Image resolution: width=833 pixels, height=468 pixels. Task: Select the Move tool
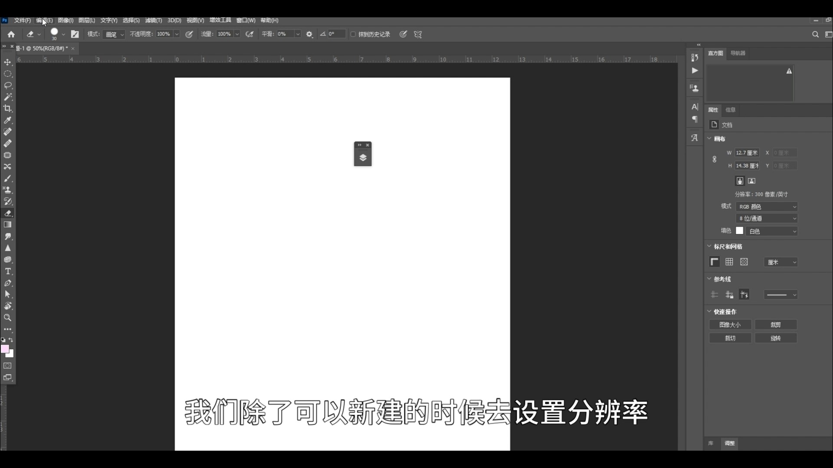click(8, 62)
